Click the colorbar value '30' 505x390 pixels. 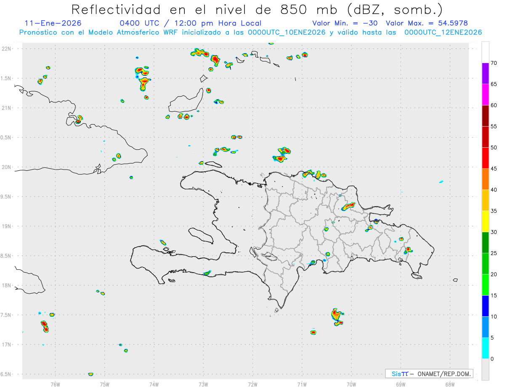[494, 232]
